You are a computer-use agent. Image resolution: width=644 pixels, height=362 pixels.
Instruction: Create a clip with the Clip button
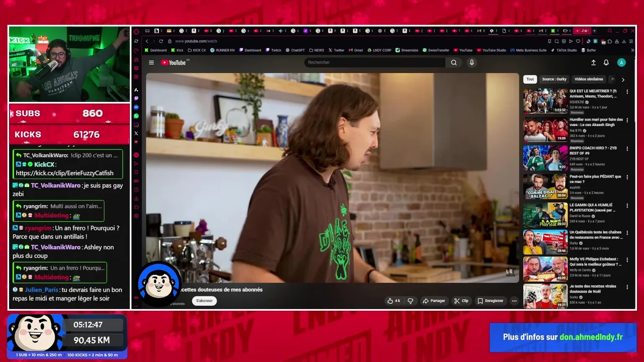click(461, 301)
